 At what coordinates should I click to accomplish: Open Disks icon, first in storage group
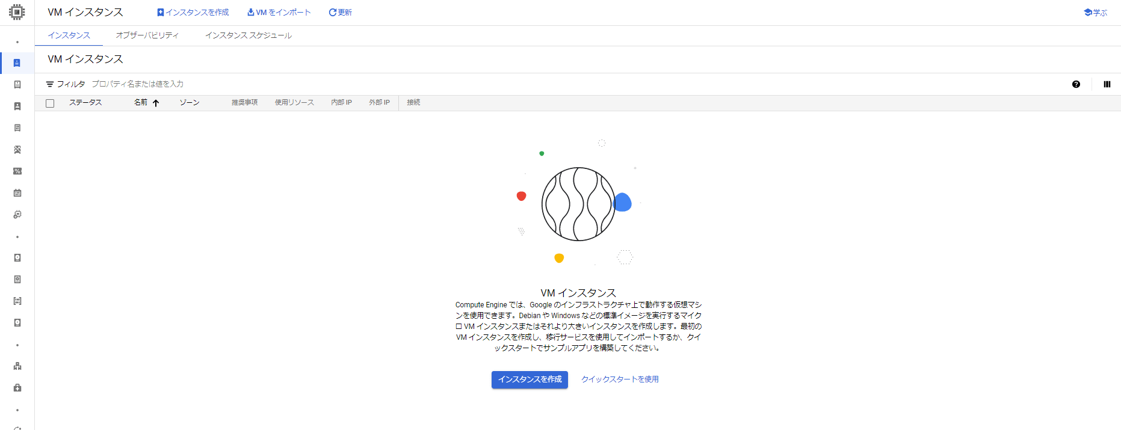click(17, 258)
